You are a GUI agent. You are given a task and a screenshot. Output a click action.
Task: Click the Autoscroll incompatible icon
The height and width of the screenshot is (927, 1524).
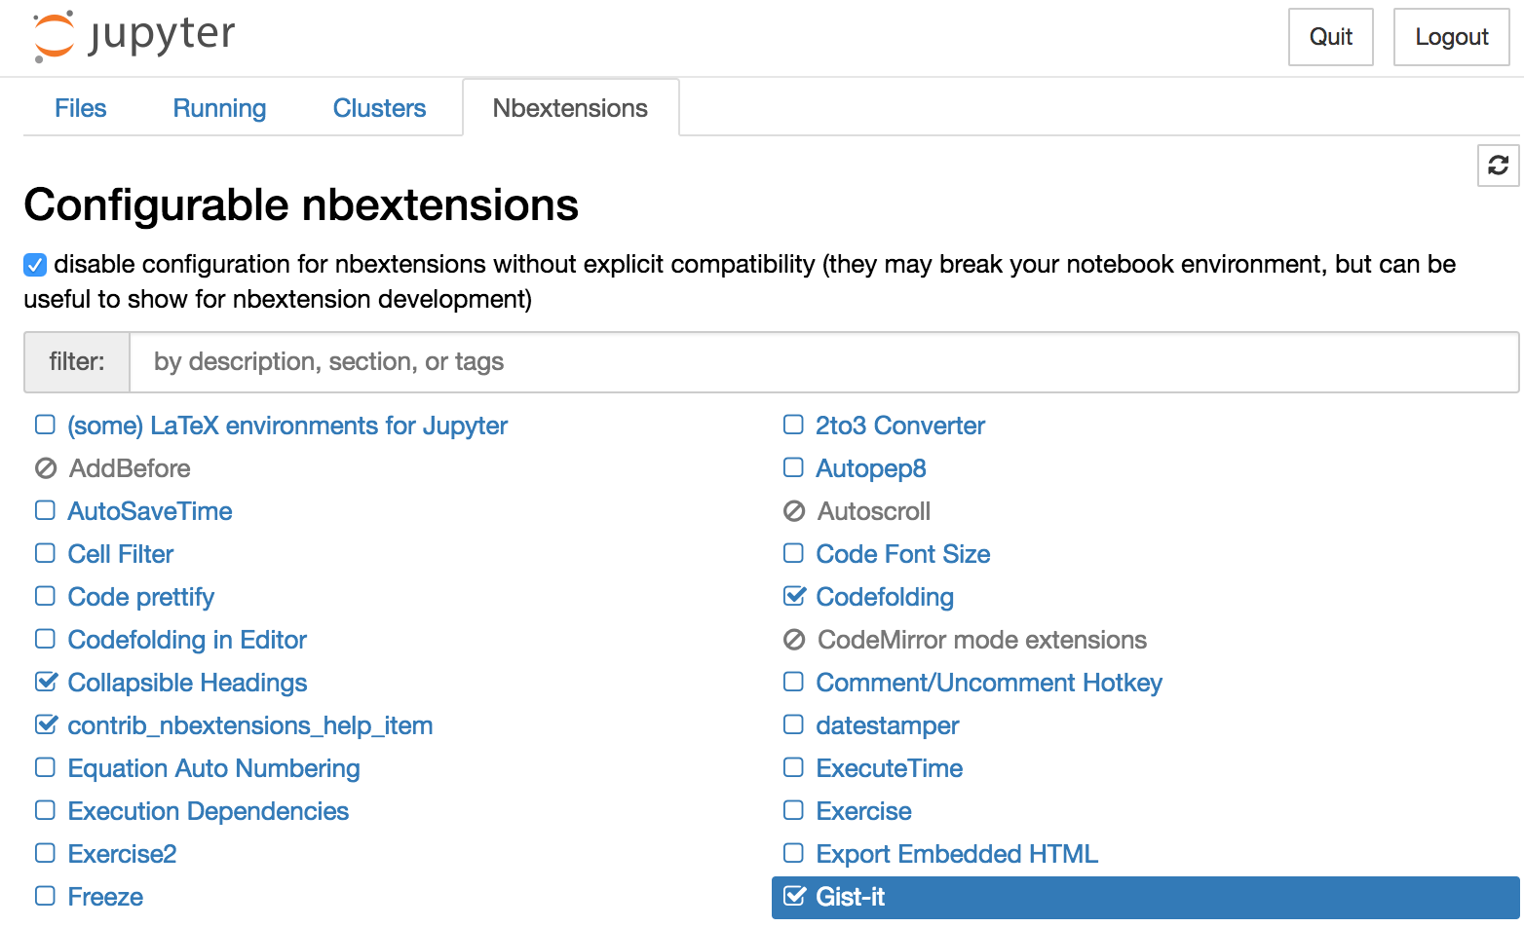[794, 511]
